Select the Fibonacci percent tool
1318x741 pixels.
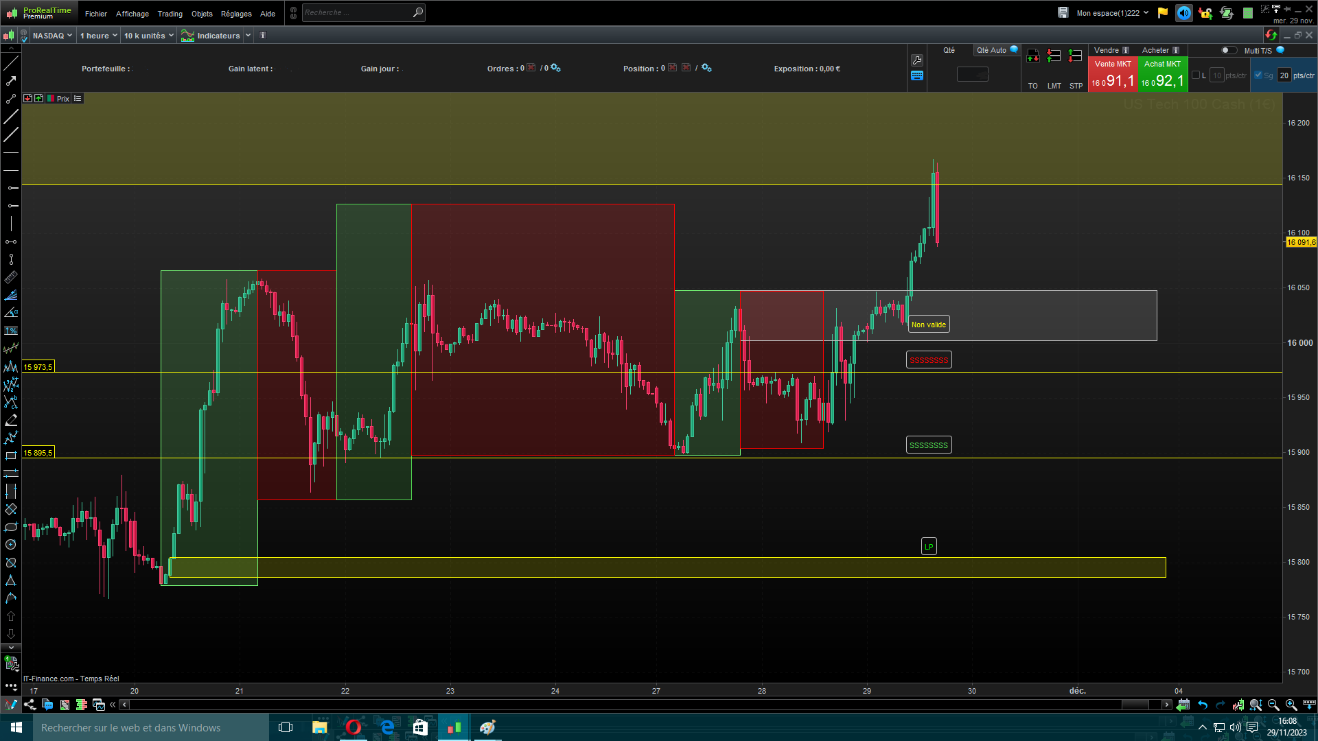11,331
